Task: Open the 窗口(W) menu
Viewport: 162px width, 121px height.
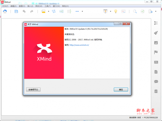Action: click(x=56, y=6)
